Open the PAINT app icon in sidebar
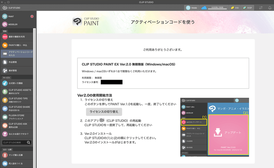 [x=5, y=16]
